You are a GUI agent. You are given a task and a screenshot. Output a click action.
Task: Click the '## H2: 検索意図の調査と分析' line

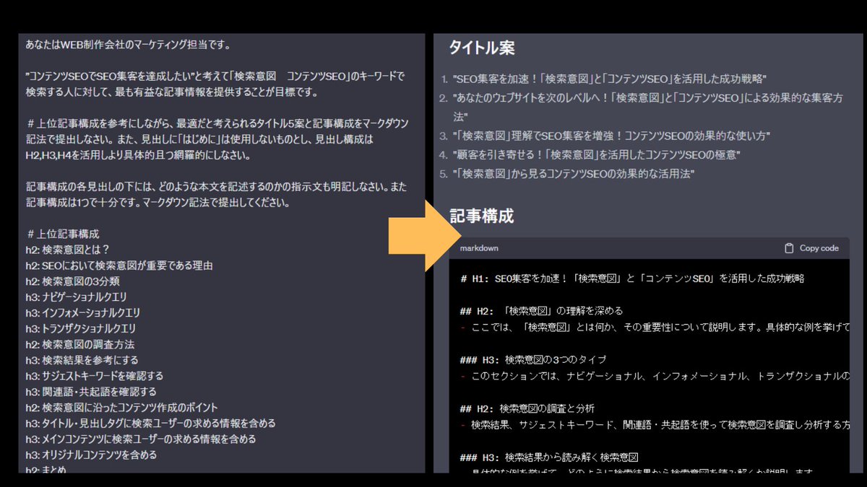(x=527, y=408)
